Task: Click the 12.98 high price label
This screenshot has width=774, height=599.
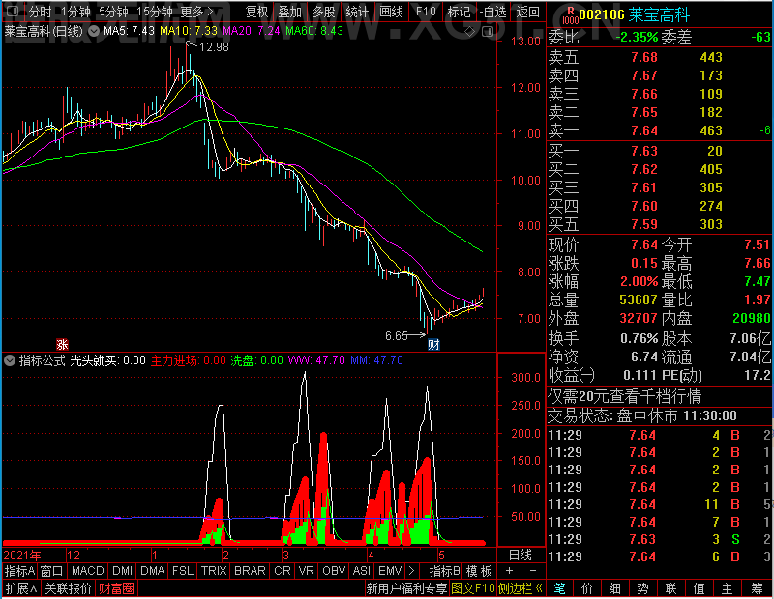Action: pyautogui.click(x=214, y=46)
